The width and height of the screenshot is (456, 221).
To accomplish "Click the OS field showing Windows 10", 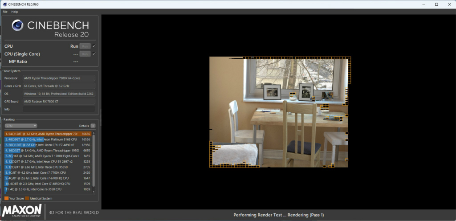I will click(x=59, y=94).
